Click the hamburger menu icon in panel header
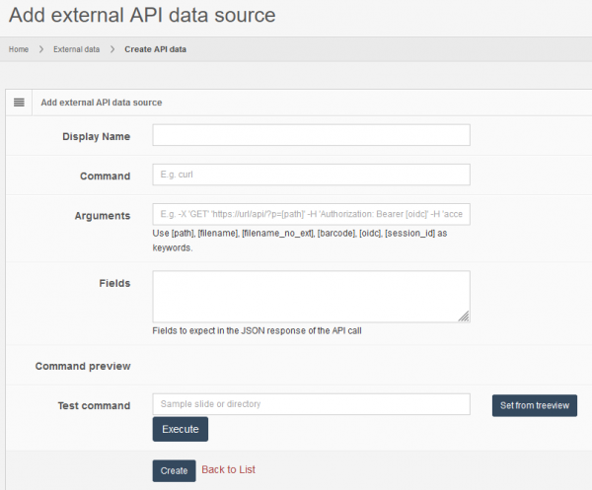This screenshot has width=592, height=490. pos(19,102)
